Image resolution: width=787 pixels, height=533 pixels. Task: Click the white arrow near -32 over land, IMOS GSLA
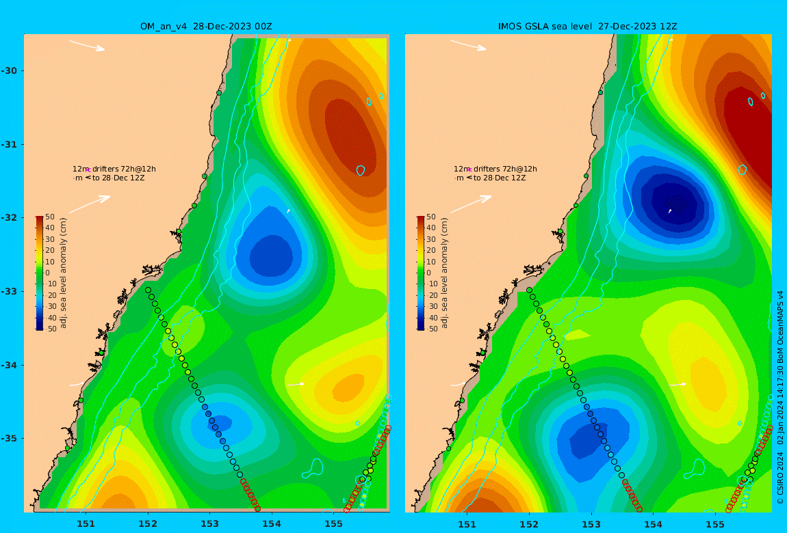pos(472,204)
